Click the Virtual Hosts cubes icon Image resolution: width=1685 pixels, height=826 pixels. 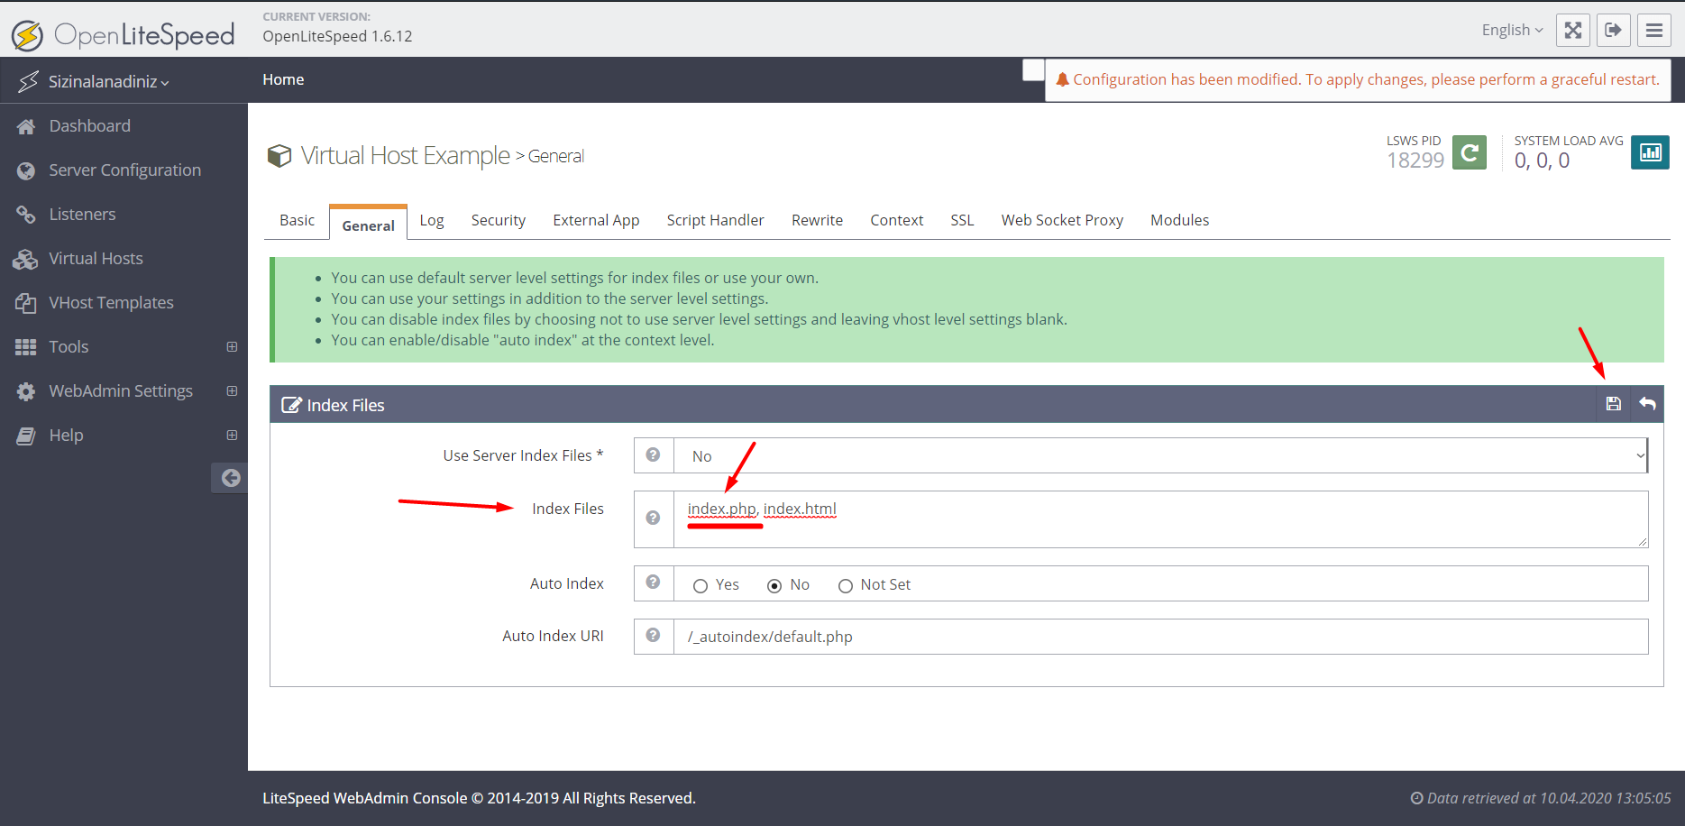tap(26, 259)
